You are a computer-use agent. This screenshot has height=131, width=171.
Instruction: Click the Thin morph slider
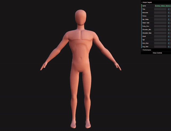pos(160,9)
